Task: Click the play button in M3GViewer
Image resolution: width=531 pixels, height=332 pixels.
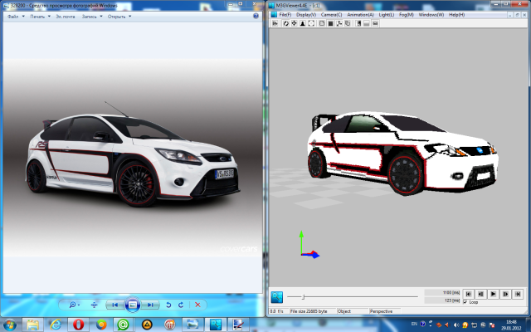Action: click(493, 294)
